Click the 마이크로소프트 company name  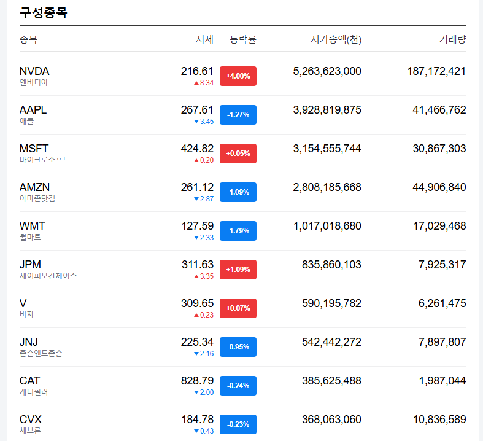[x=45, y=160]
